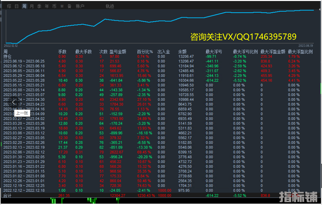Open the 币 currency tab
This screenshot has height=205, width=322.
pos(54,6)
